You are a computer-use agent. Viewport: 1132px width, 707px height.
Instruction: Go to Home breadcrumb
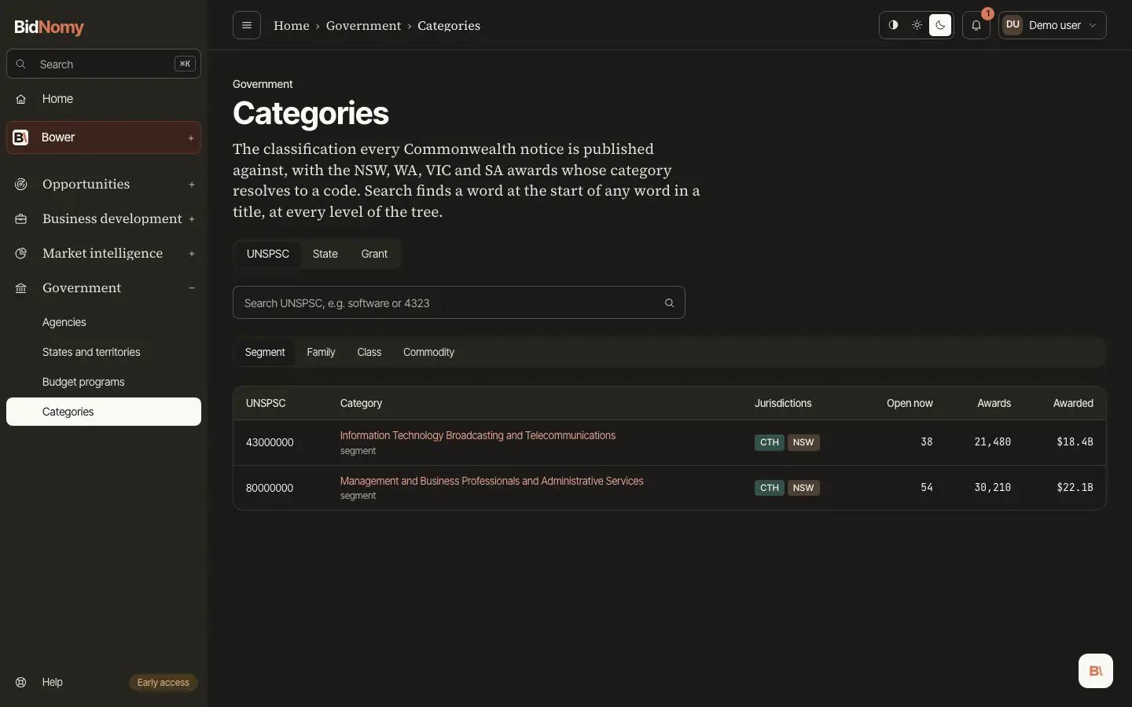292,26
